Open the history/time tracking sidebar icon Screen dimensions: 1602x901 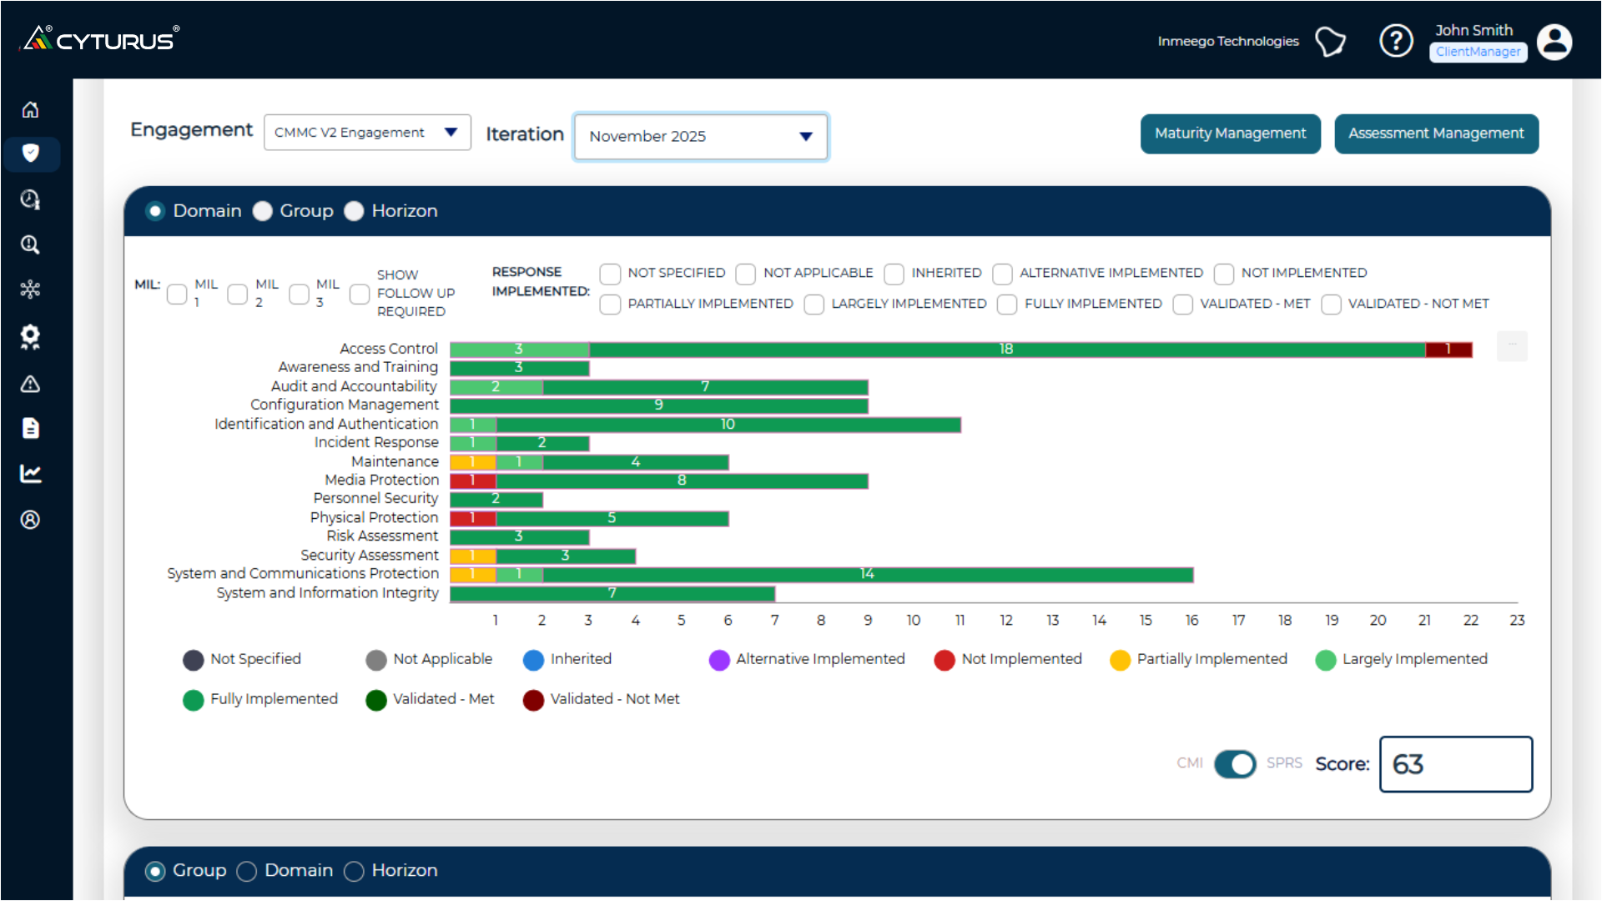(x=31, y=199)
